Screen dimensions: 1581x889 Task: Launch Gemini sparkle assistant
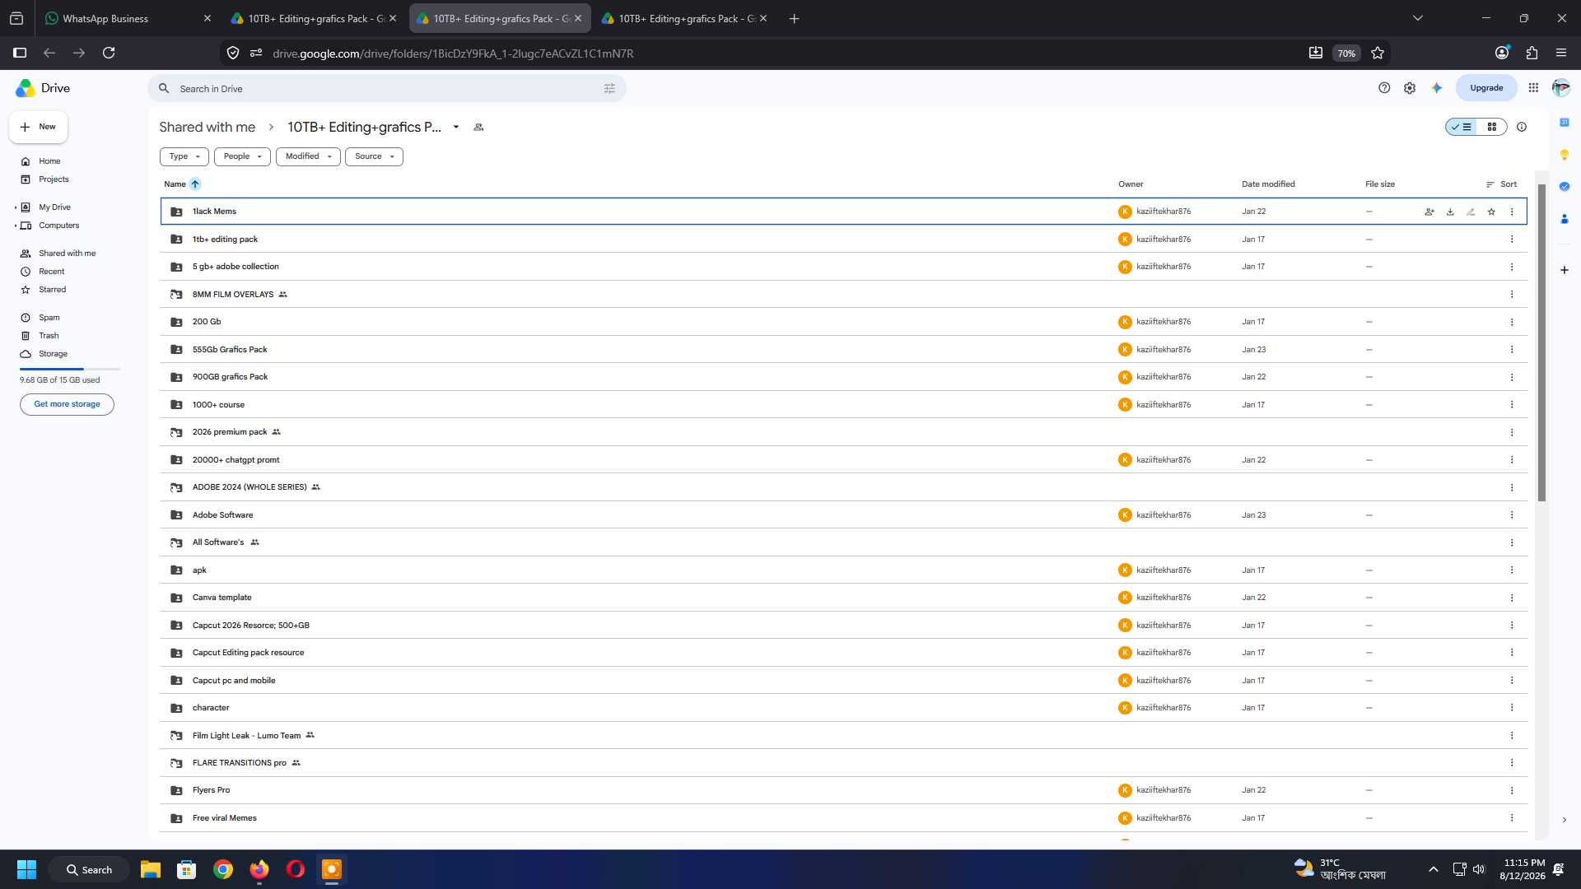click(1437, 88)
